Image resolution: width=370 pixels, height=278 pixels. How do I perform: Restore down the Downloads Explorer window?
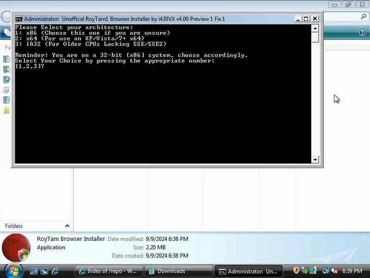click(x=348, y=5)
